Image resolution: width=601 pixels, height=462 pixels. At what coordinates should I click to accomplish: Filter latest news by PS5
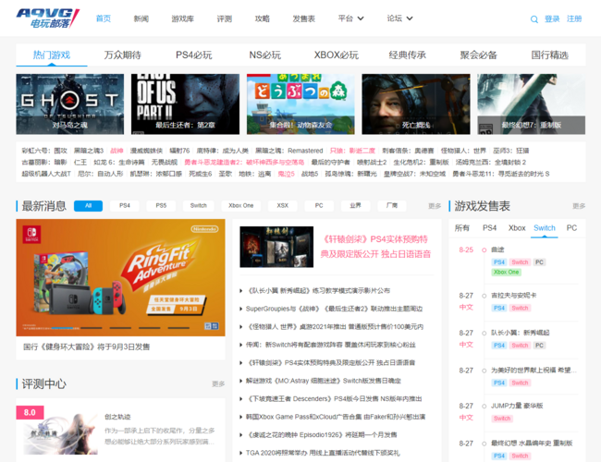161,206
